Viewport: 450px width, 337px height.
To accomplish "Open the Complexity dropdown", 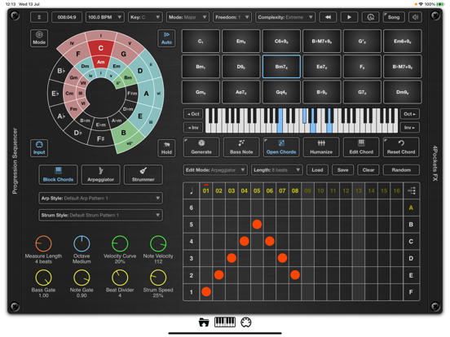I will pyautogui.click(x=285, y=17).
